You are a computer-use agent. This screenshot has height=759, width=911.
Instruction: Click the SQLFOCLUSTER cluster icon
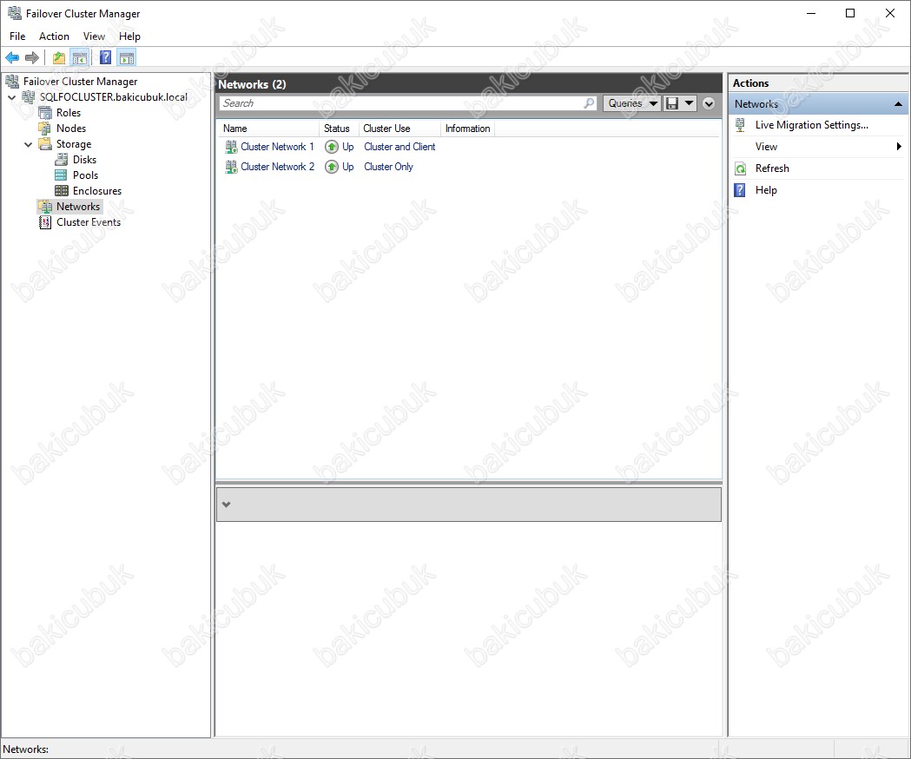pos(29,97)
